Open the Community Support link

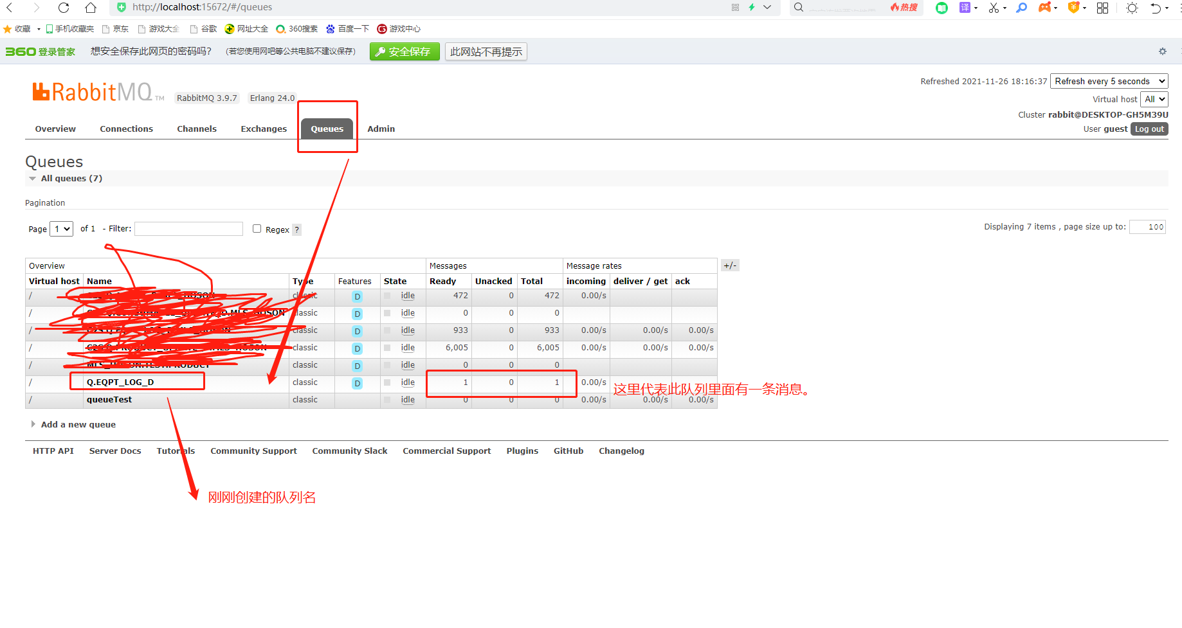point(253,451)
